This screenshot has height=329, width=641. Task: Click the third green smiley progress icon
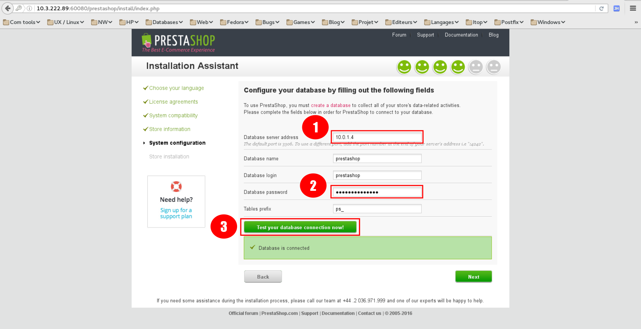click(440, 67)
